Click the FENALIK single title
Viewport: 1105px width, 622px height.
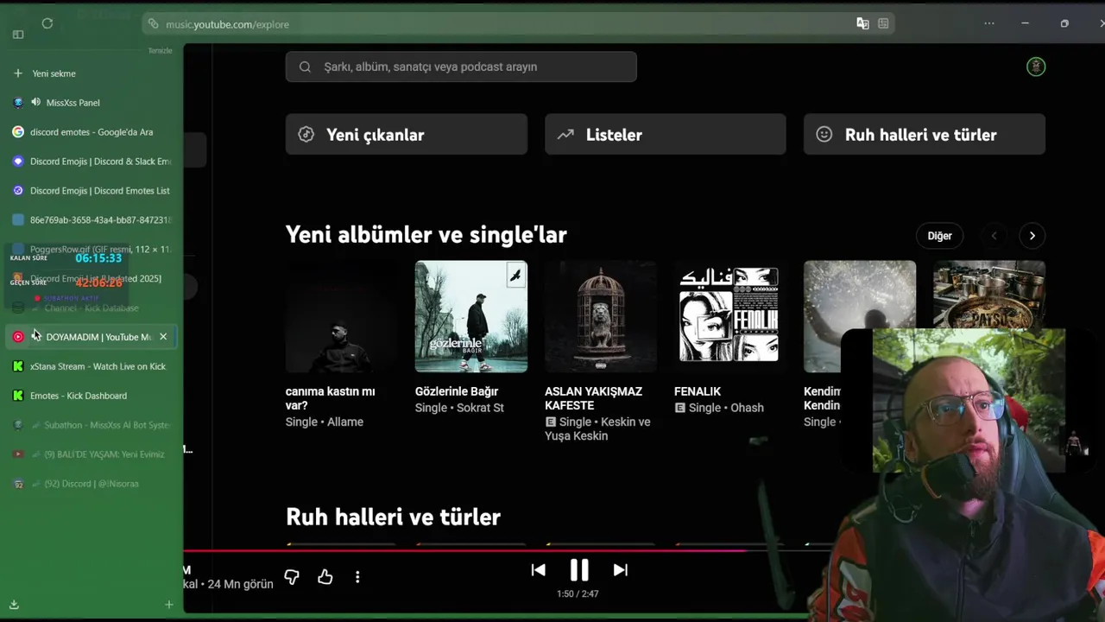pos(698,391)
